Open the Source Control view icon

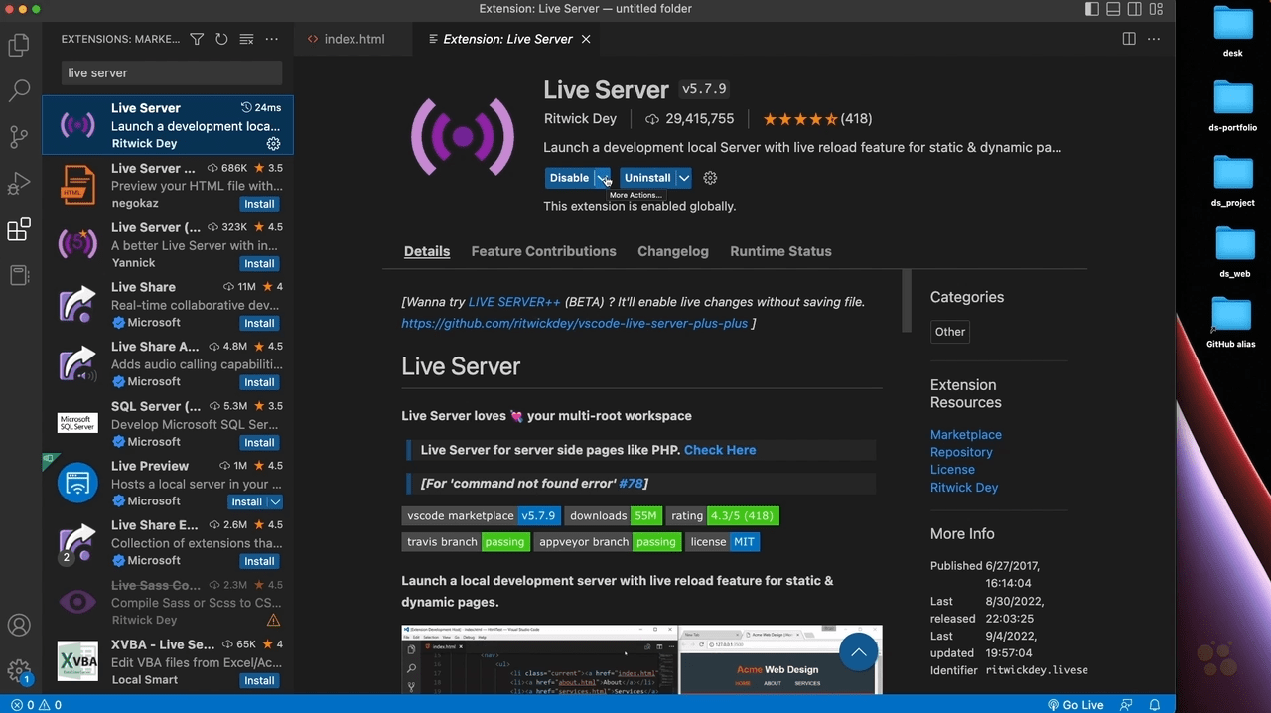[19, 137]
